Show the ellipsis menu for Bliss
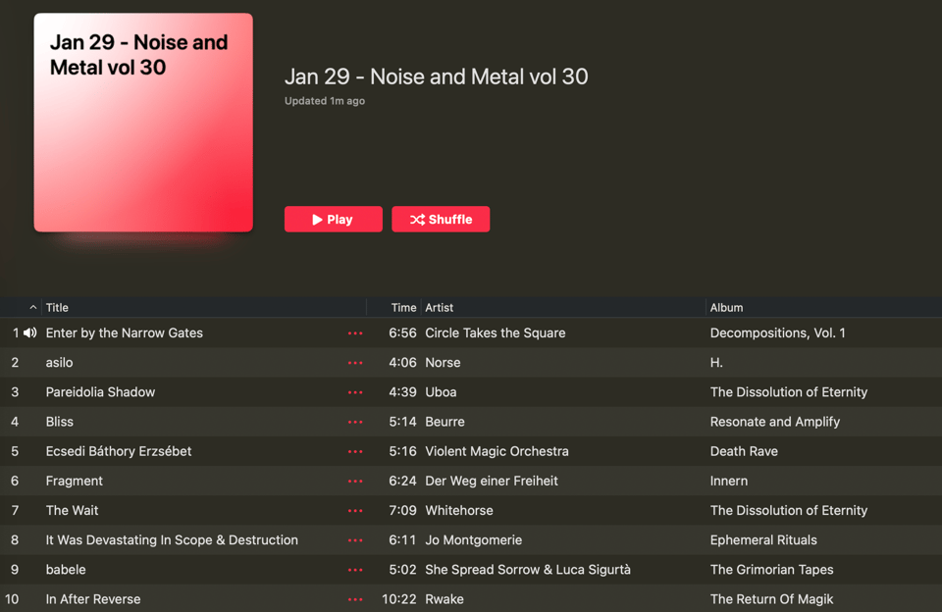The image size is (942, 612). tap(355, 422)
